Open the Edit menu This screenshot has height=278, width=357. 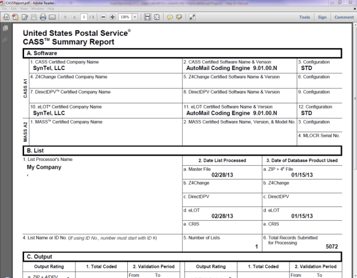14,8
